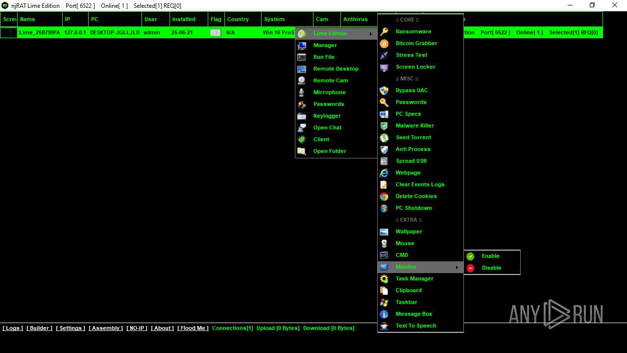Click Download [0 Bytes] status text
This screenshot has height=353, width=627.
click(x=329, y=328)
